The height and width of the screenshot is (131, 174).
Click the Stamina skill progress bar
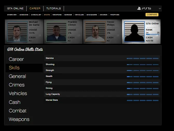coord(142,59)
